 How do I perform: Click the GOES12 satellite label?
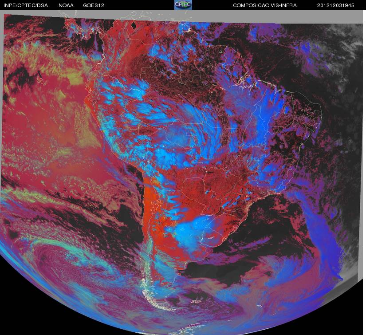click(94, 5)
